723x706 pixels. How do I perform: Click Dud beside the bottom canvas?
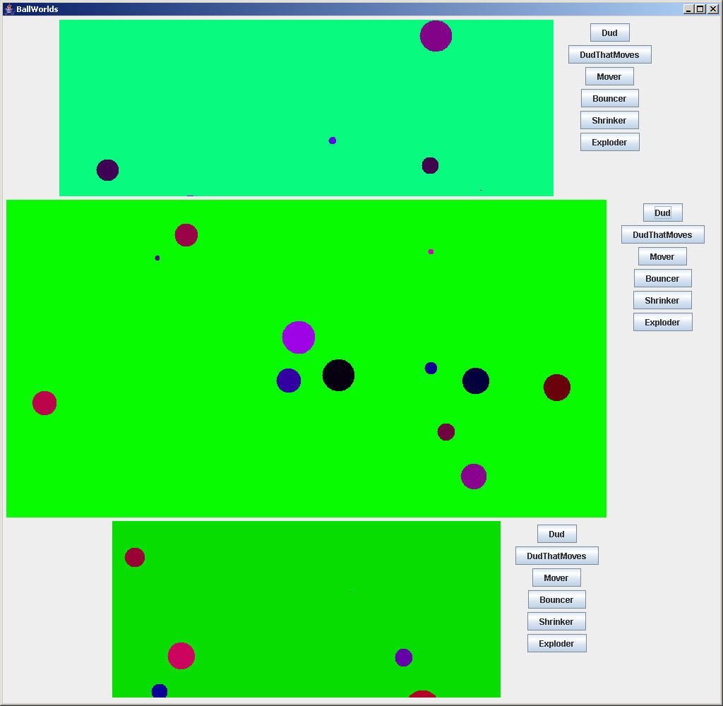[556, 534]
